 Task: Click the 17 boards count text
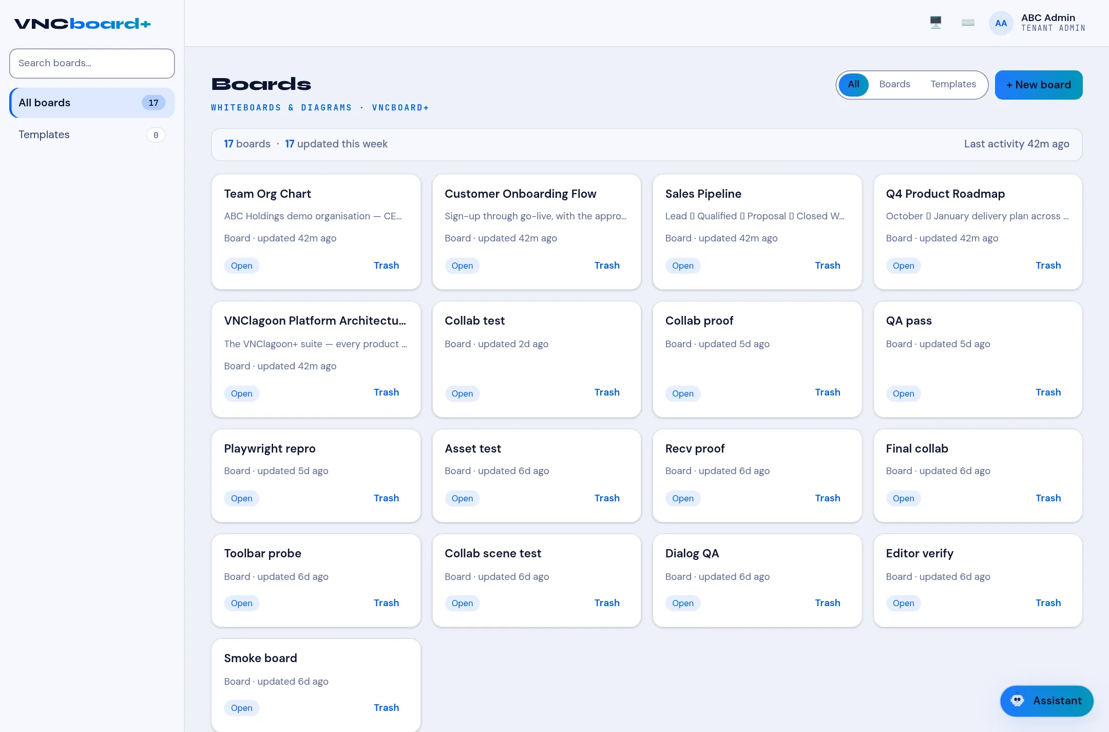coord(247,144)
